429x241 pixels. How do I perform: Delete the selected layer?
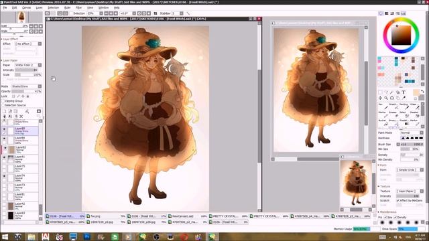(21, 116)
